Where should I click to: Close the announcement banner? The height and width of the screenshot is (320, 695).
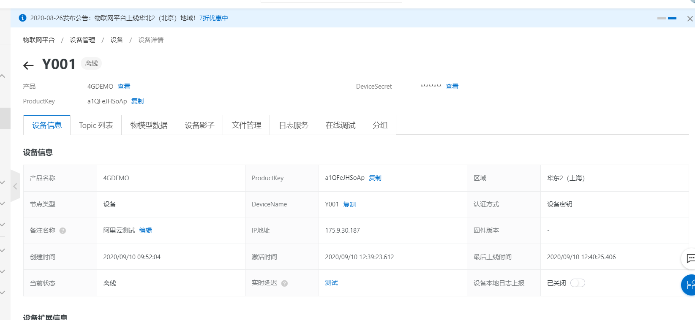[690, 19]
